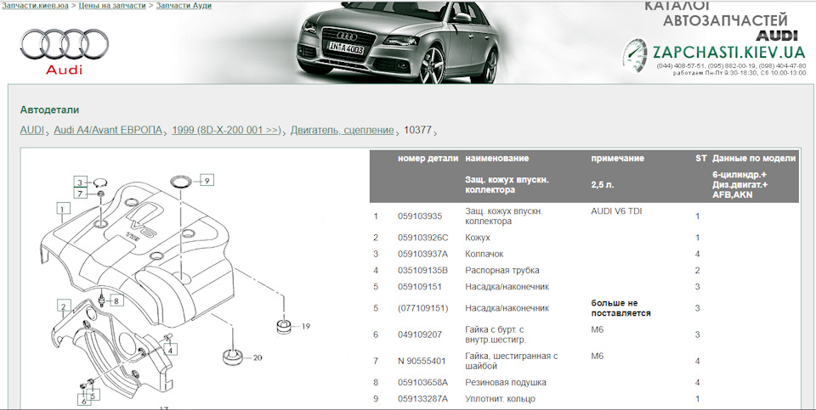Viewport: 816px width, 410px height.
Task: Open Audi A4/Avant ЕВРОПА breadcrumb
Action: tap(108, 130)
